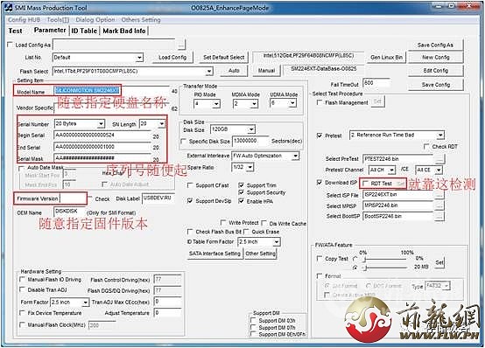Image resolution: width=485 pixels, height=348 pixels.
Task: Toggle Support DevSlp checkbox
Action: tap(190, 200)
